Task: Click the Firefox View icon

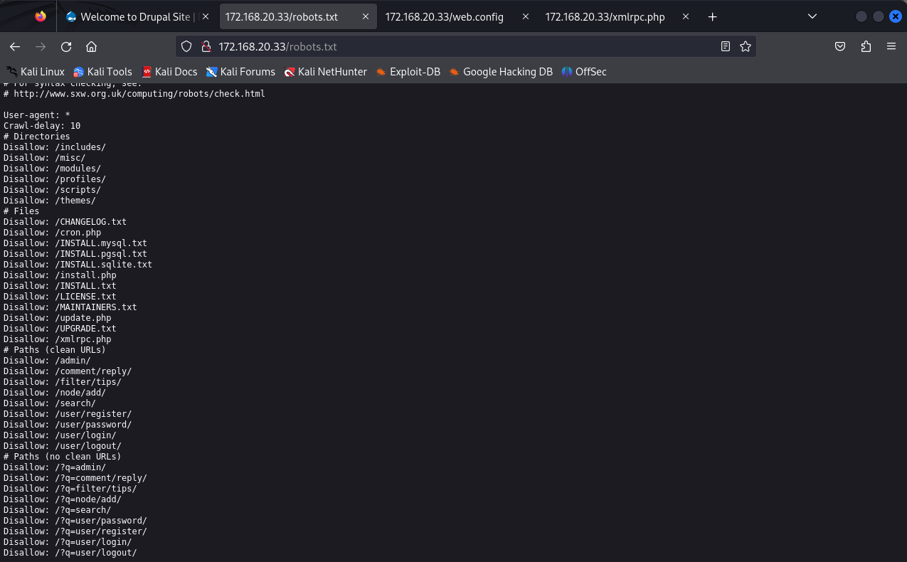Action: click(x=41, y=16)
